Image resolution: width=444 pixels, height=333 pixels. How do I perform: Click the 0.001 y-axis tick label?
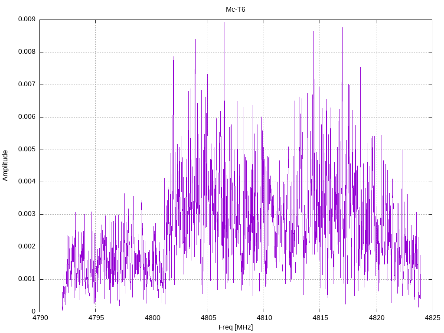click(27, 279)
